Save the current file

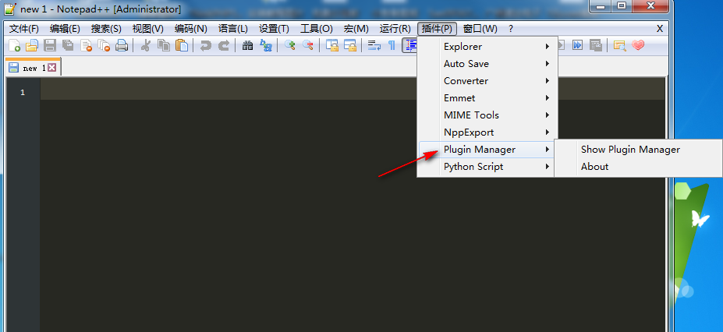pos(50,45)
